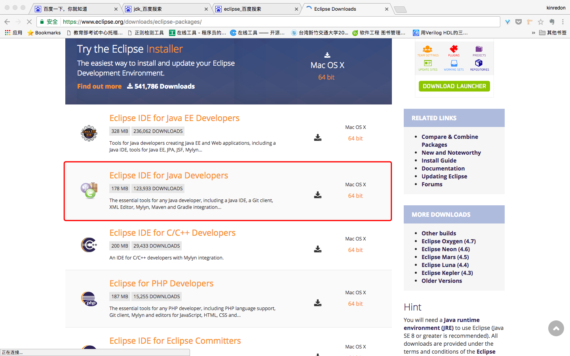Click the Java EE IDE gear logo

[89, 133]
